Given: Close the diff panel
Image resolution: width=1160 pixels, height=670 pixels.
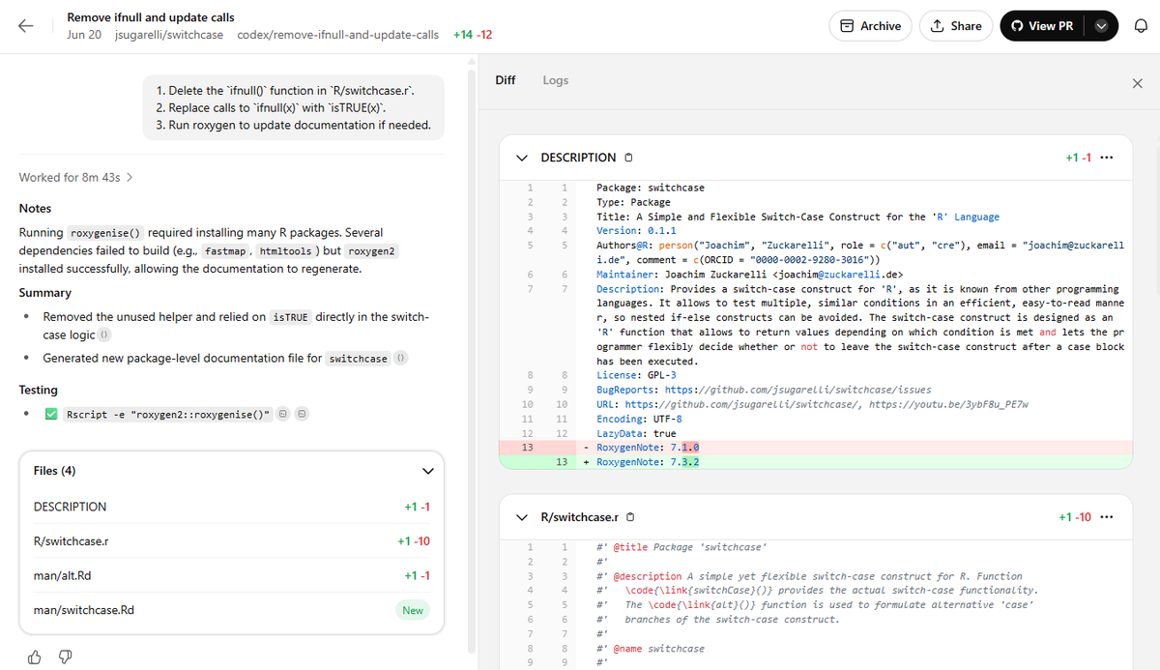Looking at the screenshot, I should click(1137, 84).
